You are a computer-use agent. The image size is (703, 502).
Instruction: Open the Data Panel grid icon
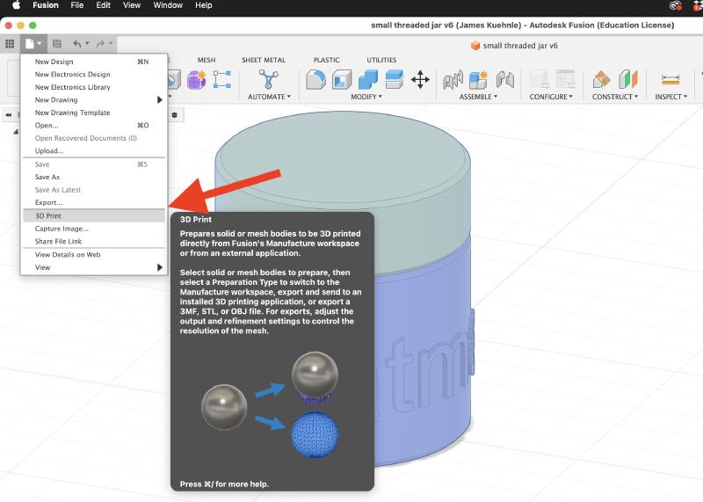point(10,43)
